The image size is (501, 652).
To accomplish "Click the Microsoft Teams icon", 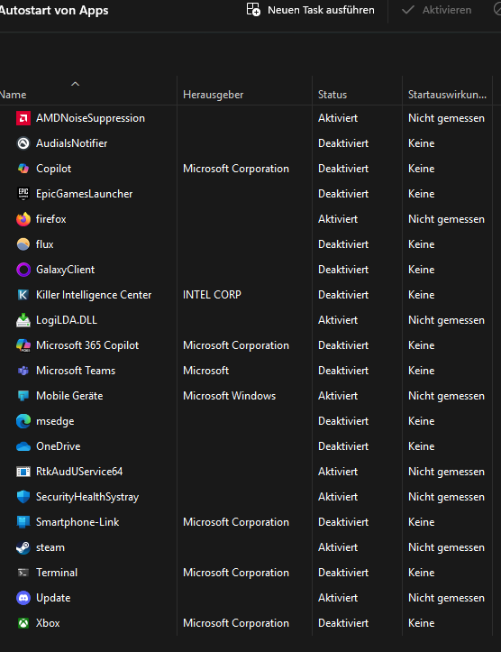I will 23,371.
